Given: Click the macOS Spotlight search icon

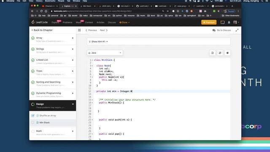Looking at the screenshot, I should coord(262,1).
